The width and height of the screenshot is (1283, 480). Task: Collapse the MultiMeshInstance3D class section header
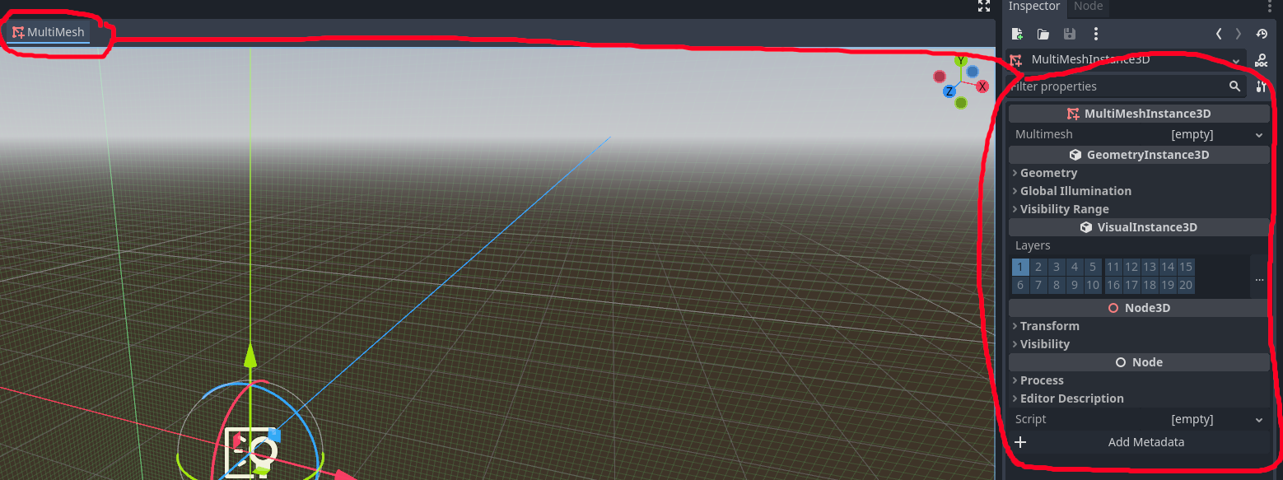pyautogui.click(x=1139, y=114)
